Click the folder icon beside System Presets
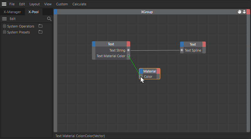The image size is (251, 139). coord(40,32)
